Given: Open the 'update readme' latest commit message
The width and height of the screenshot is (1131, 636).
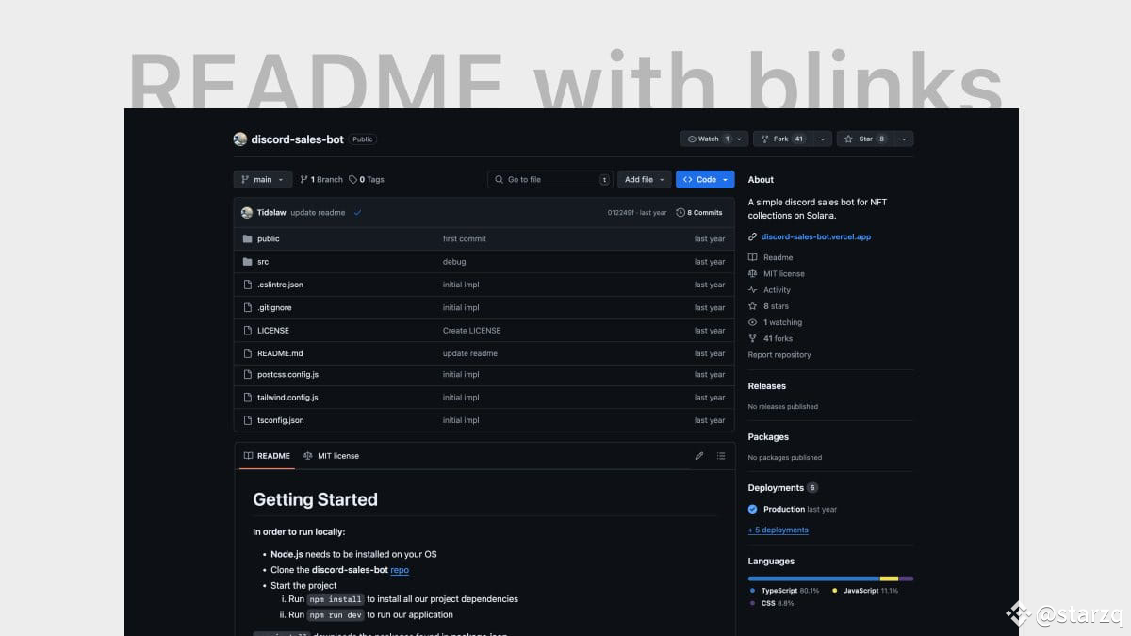Looking at the screenshot, I should point(318,213).
